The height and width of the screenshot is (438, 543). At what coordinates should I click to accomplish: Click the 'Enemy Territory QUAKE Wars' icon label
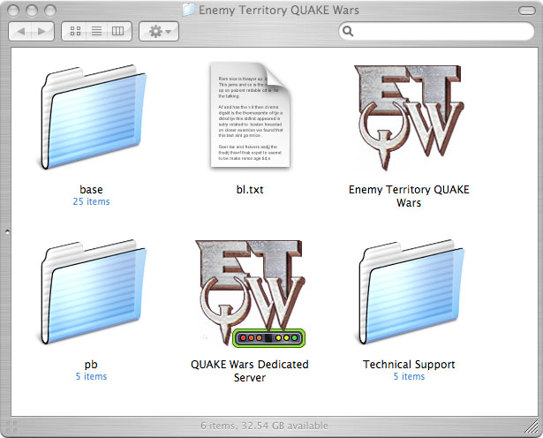(x=409, y=196)
